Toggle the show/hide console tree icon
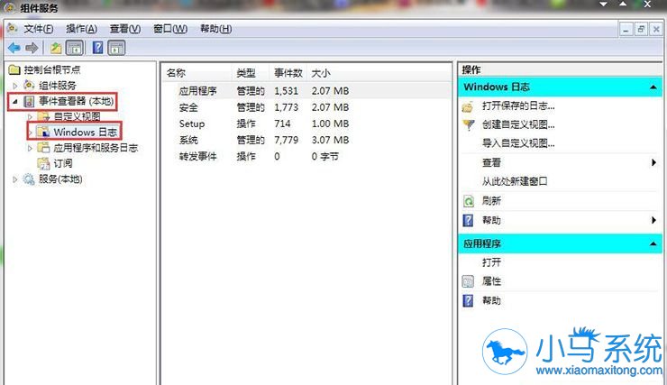 [x=75, y=48]
